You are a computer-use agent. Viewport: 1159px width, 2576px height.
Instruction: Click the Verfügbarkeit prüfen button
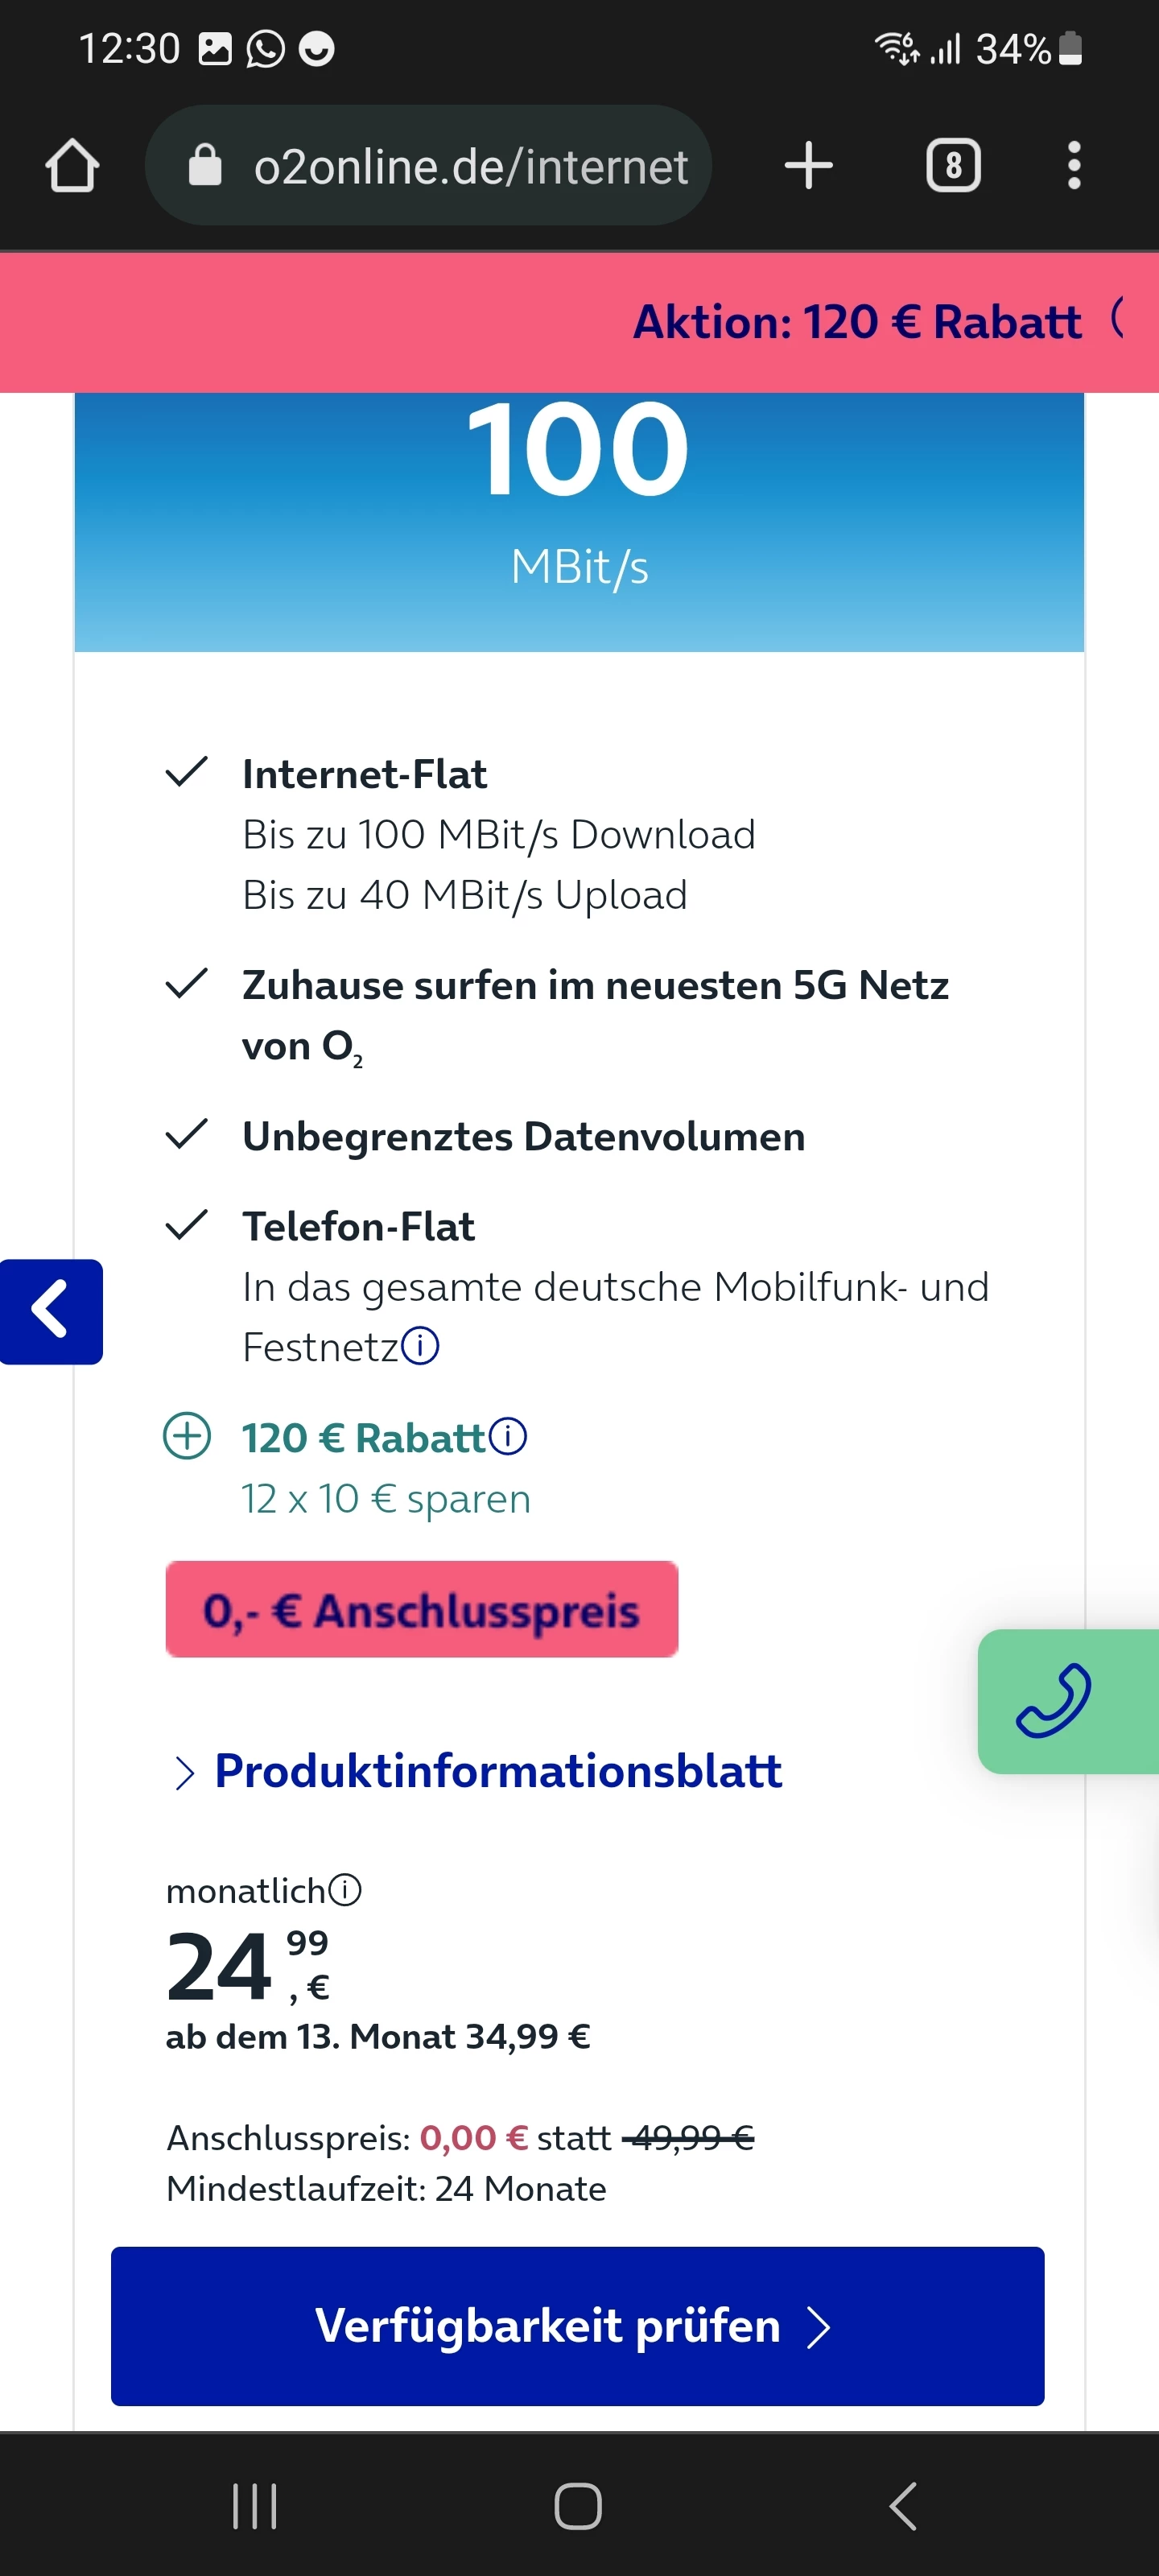pos(577,2325)
